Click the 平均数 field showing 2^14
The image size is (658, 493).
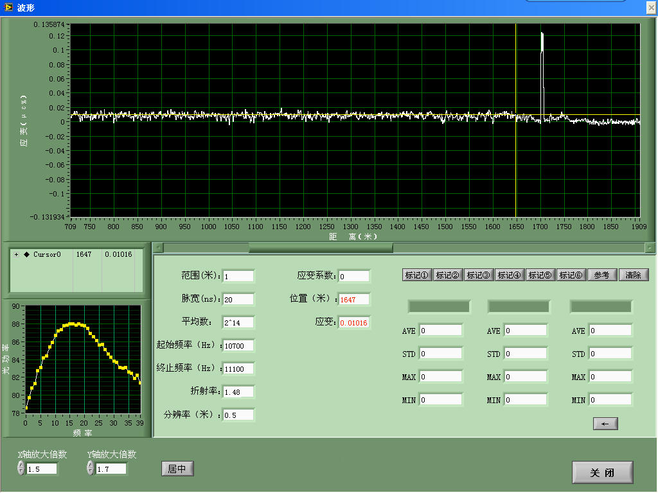(x=238, y=322)
